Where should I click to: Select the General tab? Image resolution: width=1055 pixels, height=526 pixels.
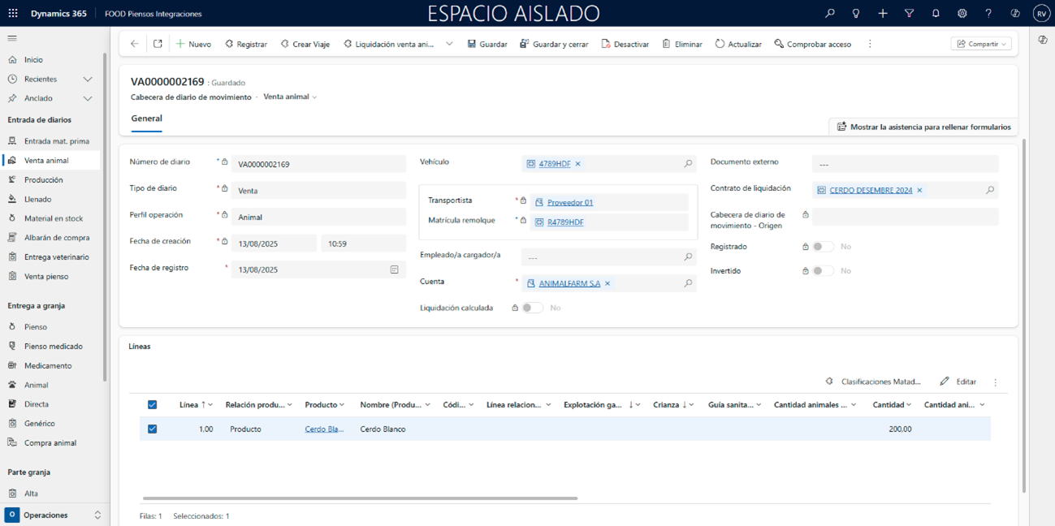click(147, 119)
